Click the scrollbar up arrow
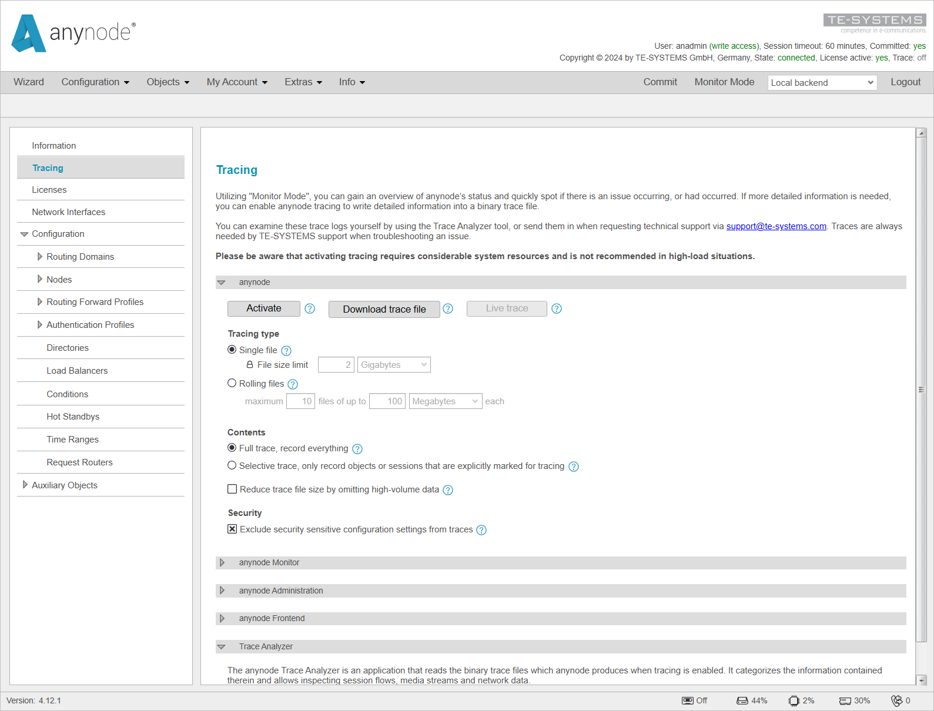This screenshot has width=934, height=711. (x=921, y=133)
